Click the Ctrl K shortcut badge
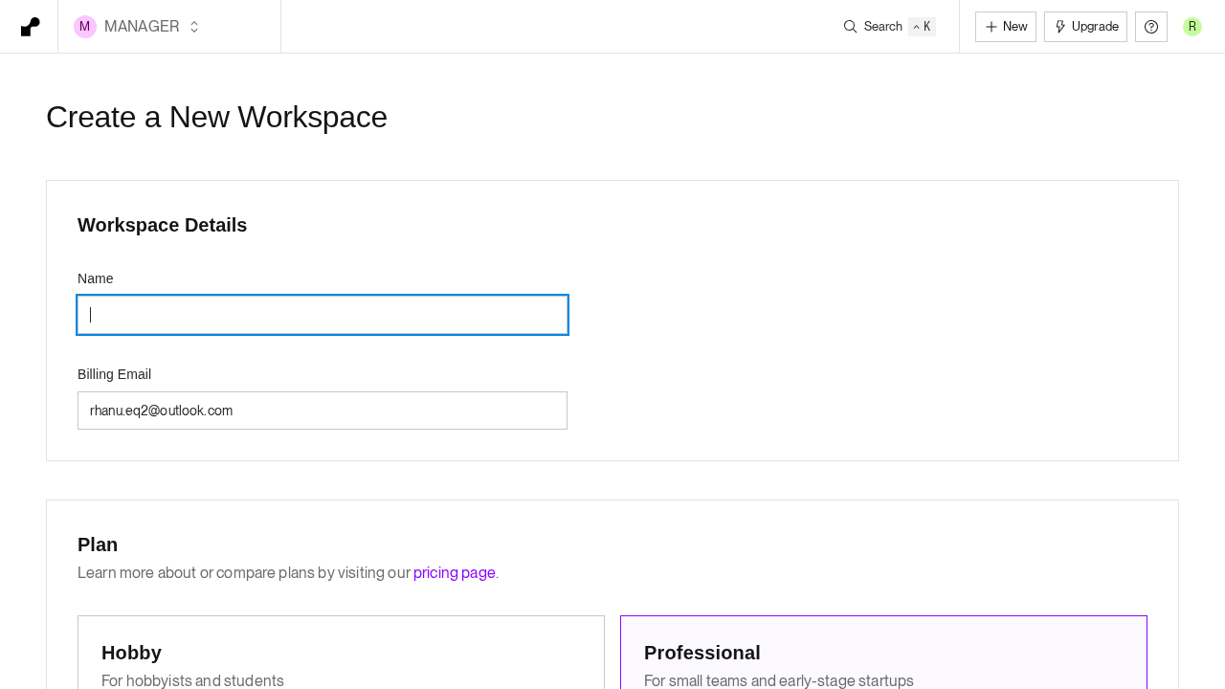 922,27
